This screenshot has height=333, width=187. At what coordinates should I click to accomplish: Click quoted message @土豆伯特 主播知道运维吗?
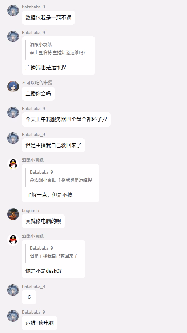coord(57,52)
